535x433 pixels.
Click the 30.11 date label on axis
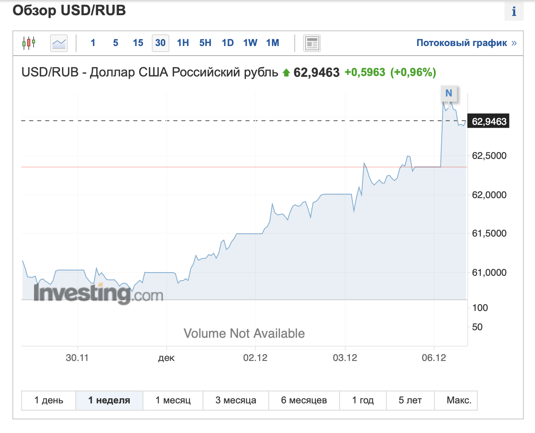click(x=77, y=358)
